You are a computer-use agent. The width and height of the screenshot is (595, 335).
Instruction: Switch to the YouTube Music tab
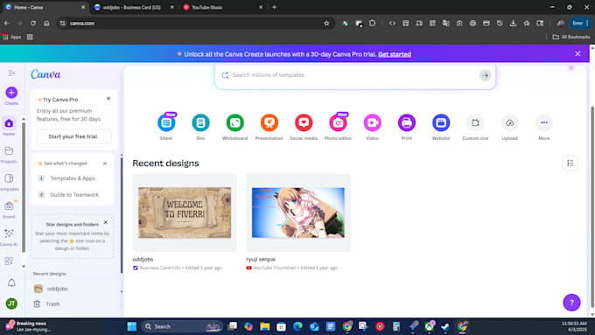222,7
